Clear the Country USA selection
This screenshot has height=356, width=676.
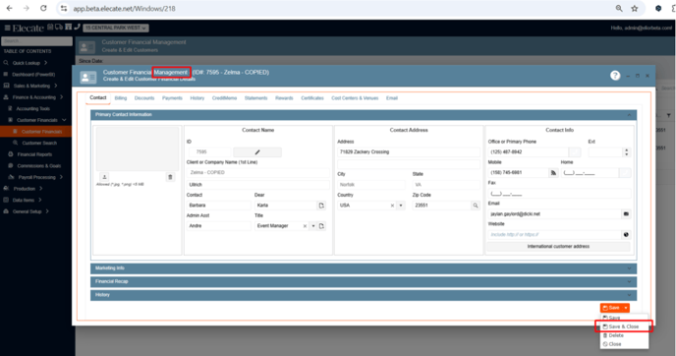392,206
